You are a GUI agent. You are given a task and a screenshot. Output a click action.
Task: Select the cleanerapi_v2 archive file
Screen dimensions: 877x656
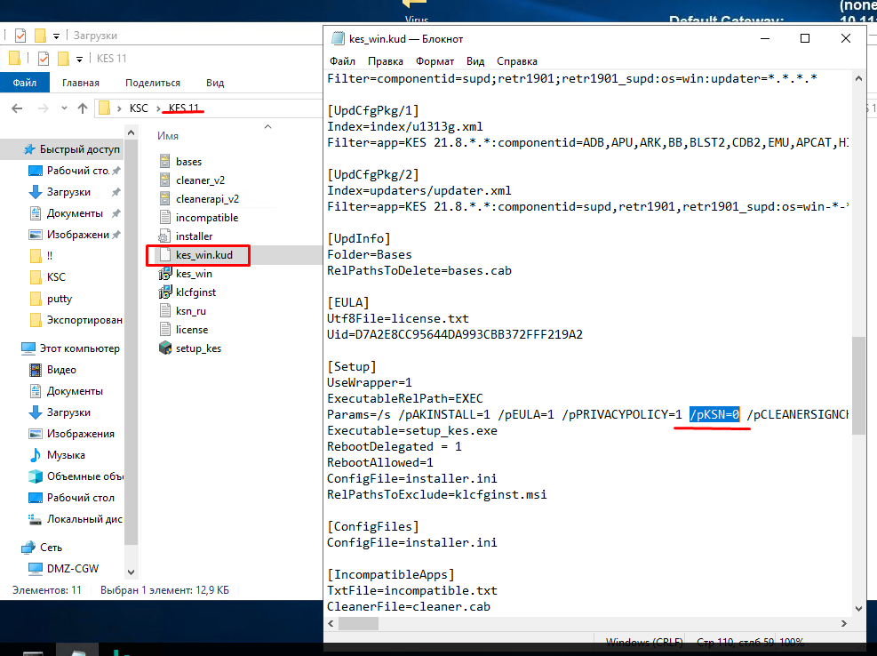(207, 199)
